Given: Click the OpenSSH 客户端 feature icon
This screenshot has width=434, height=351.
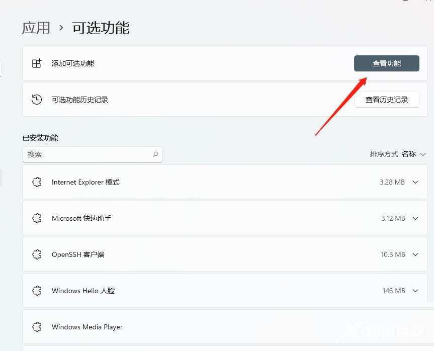Looking at the screenshot, I should tap(37, 254).
